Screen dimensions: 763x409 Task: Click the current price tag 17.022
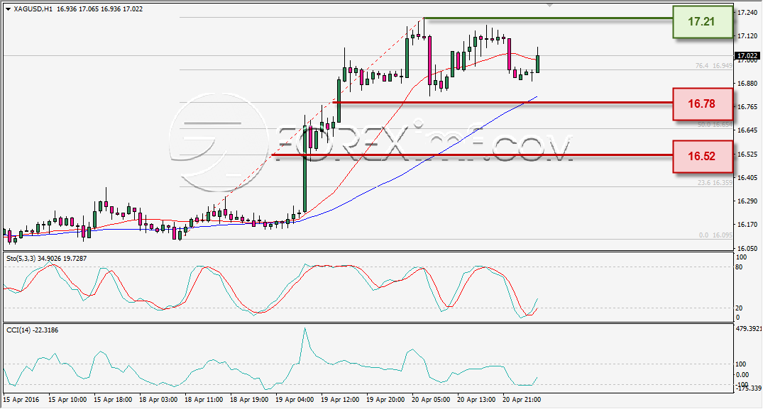tap(747, 56)
